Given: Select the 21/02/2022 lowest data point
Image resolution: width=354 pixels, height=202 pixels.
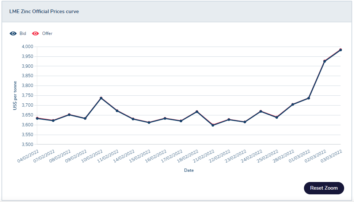Looking at the screenshot, I should click(x=213, y=125).
